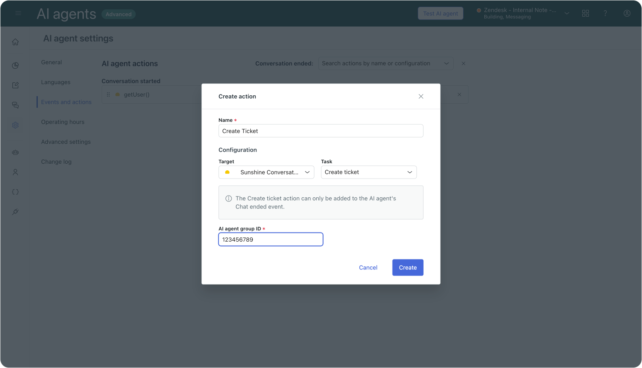Select Operating hours in settings menu
The image size is (642, 368).
[63, 122]
